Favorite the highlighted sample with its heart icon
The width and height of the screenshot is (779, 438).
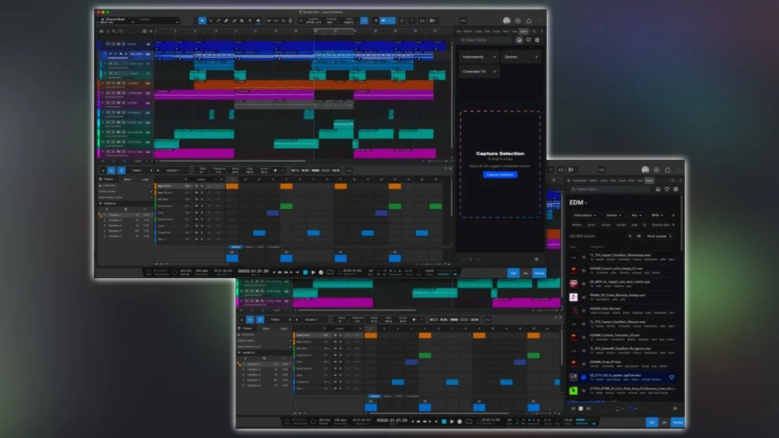[671, 377]
